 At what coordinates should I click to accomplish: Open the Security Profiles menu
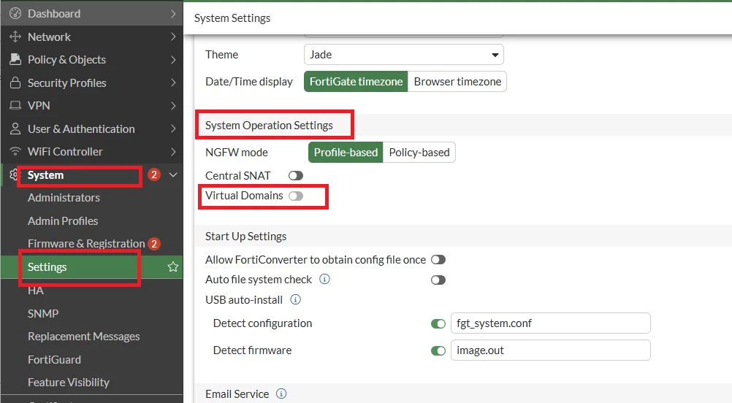91,82
